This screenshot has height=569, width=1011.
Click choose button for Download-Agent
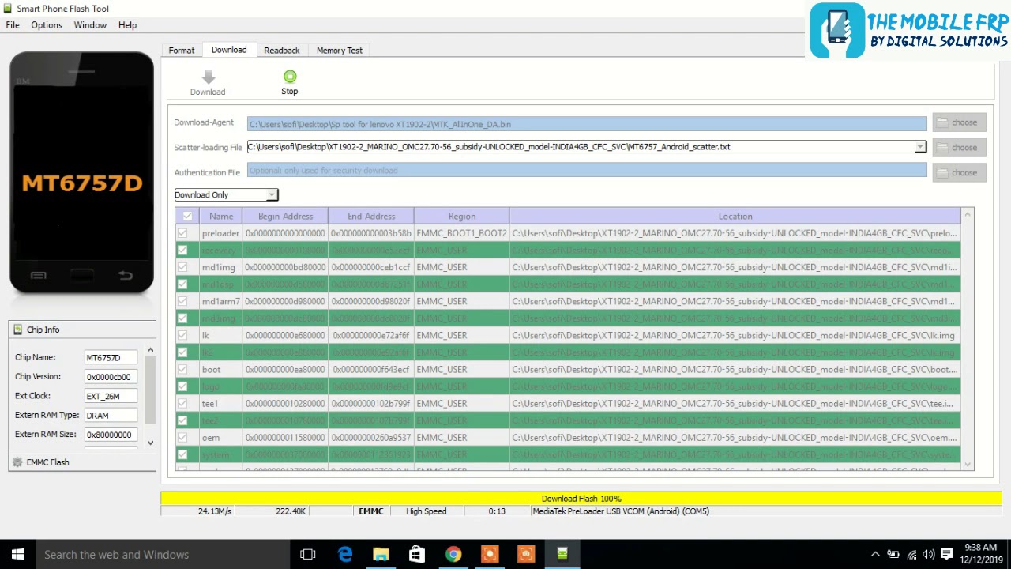959,122
